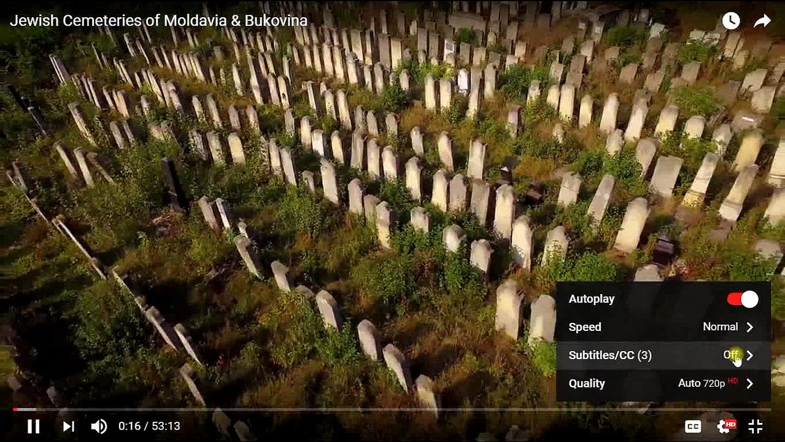Screen dimensions: 785x442
Task: Click the 0:16 / 53:13 time display
Action: click(x=149, y=426)
